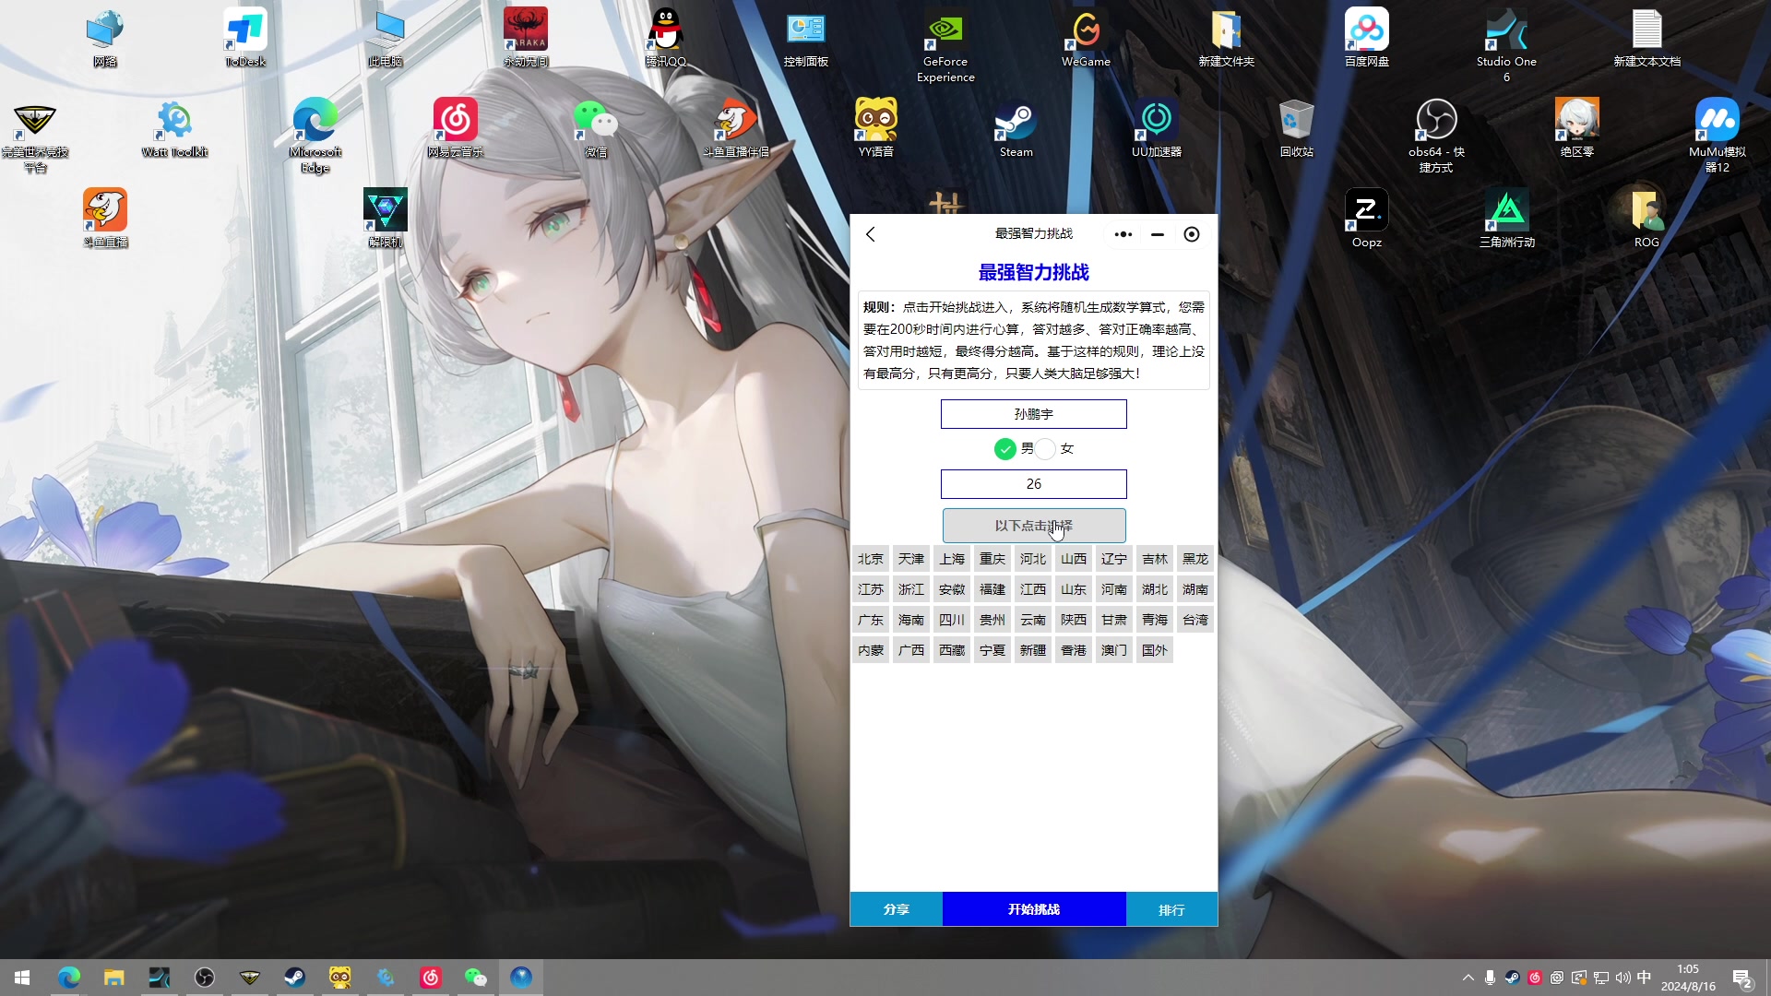1771x996 pixels.
Task: Expand the system tray hidden icons arrow
Action: [1468, 978]
